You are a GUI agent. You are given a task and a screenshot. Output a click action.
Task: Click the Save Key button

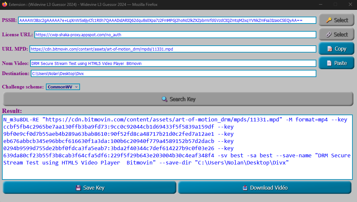point(89,188)
